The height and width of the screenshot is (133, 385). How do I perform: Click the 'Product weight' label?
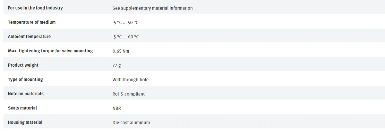tap(23, 65)
